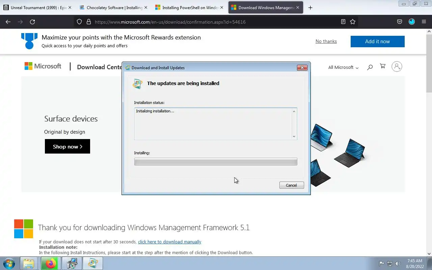Click the update dialog title bar icon

click(127, 67)
